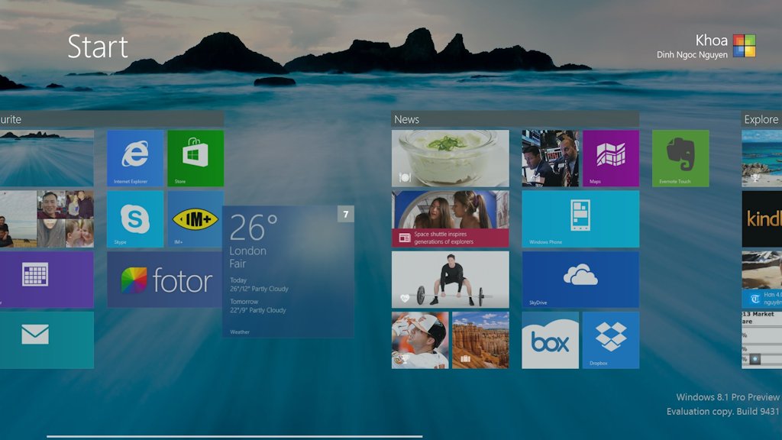
Task: Open the market chart tile under Explore
Action: tap(761, 340)
